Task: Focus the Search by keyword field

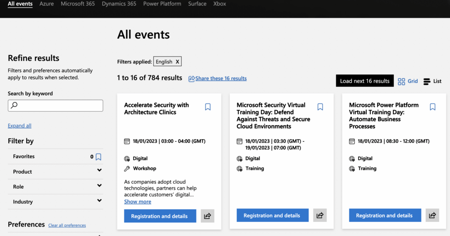Action: coord(55,106)
